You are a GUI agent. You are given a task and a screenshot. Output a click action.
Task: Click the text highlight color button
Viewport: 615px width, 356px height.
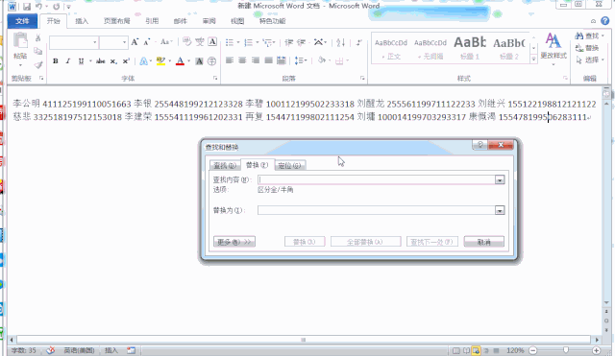pos(160,61)
